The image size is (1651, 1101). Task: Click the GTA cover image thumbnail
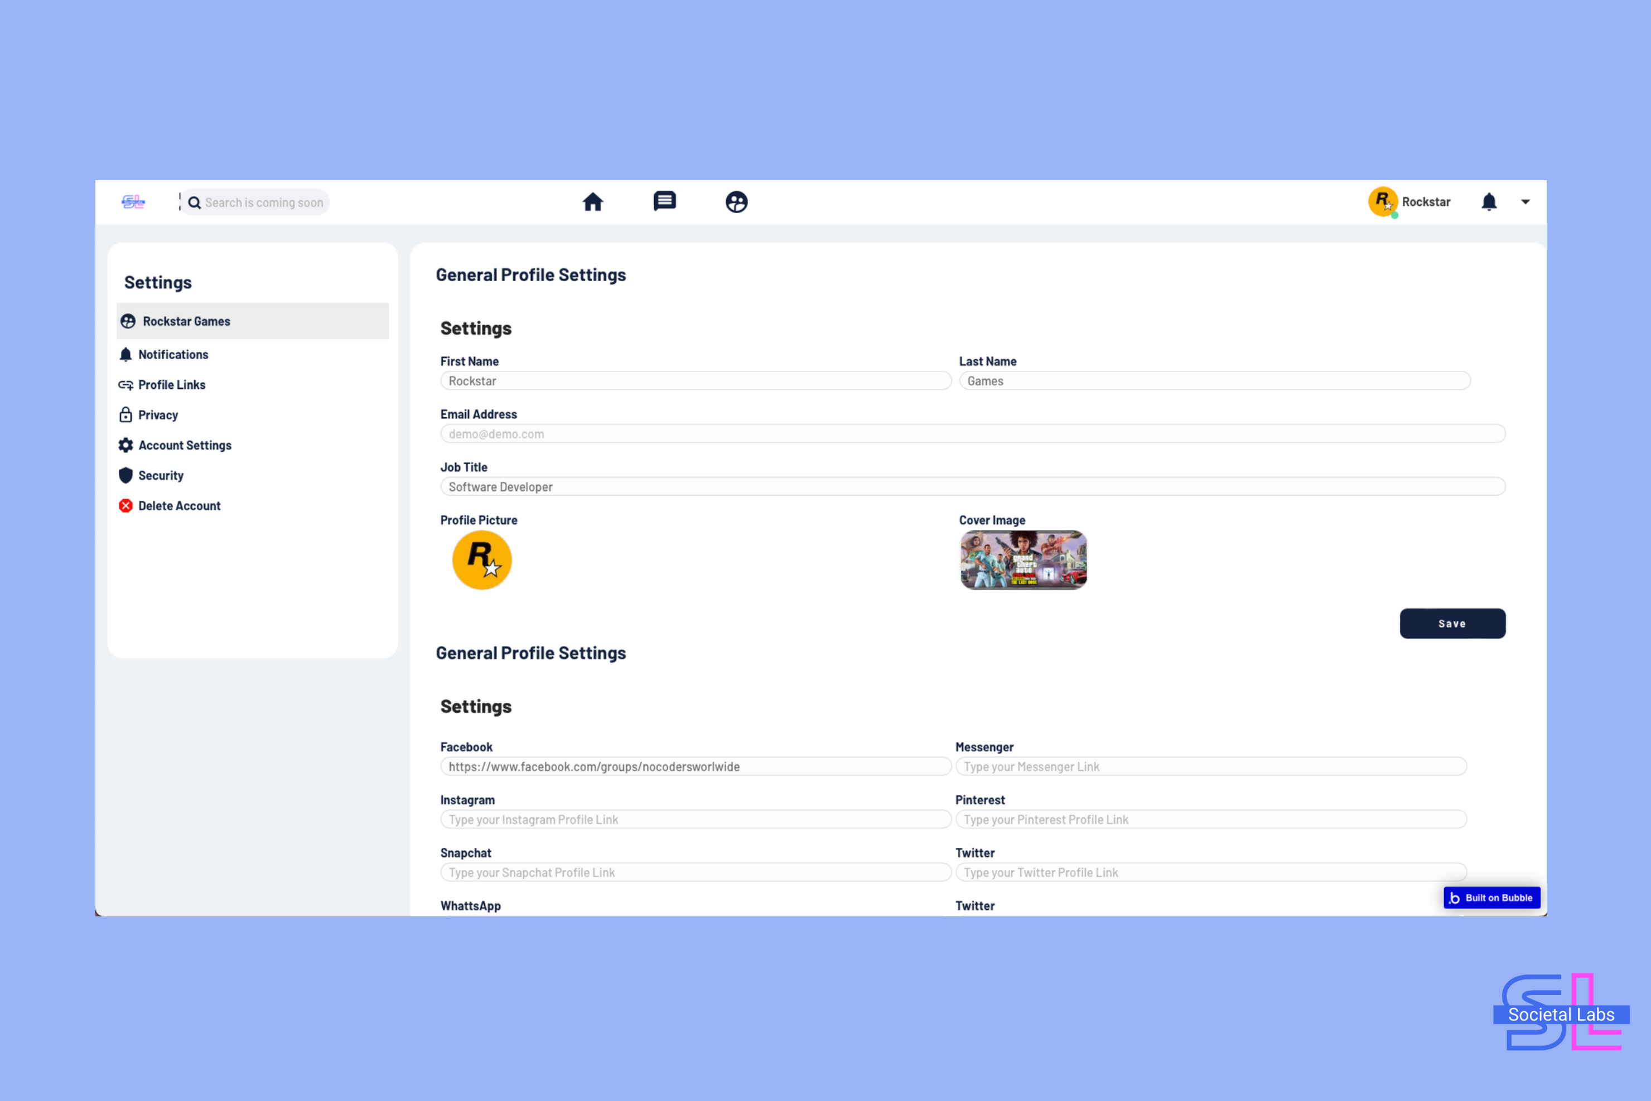[x=1023, y=559]
